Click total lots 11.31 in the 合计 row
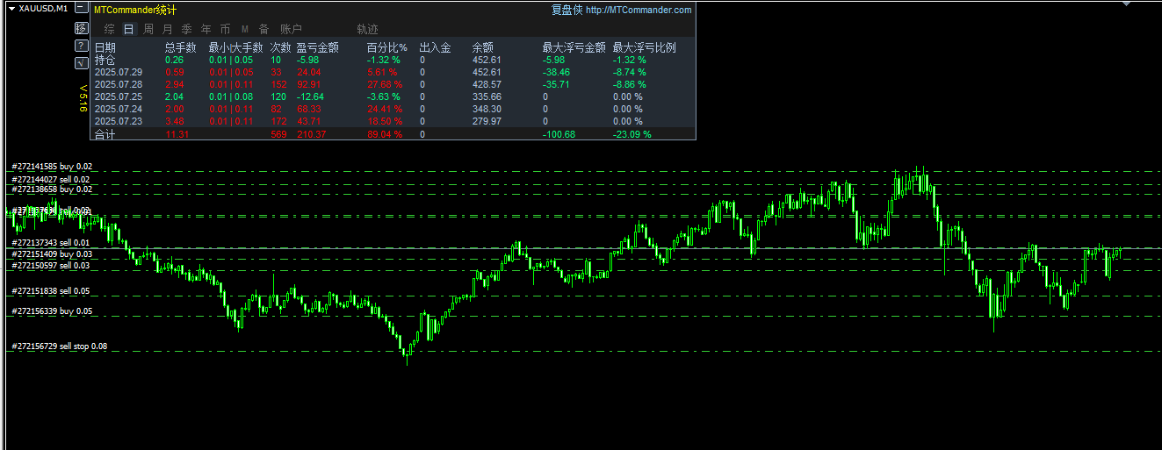This screenshot has width=1162, height=450. pos(176,134)
